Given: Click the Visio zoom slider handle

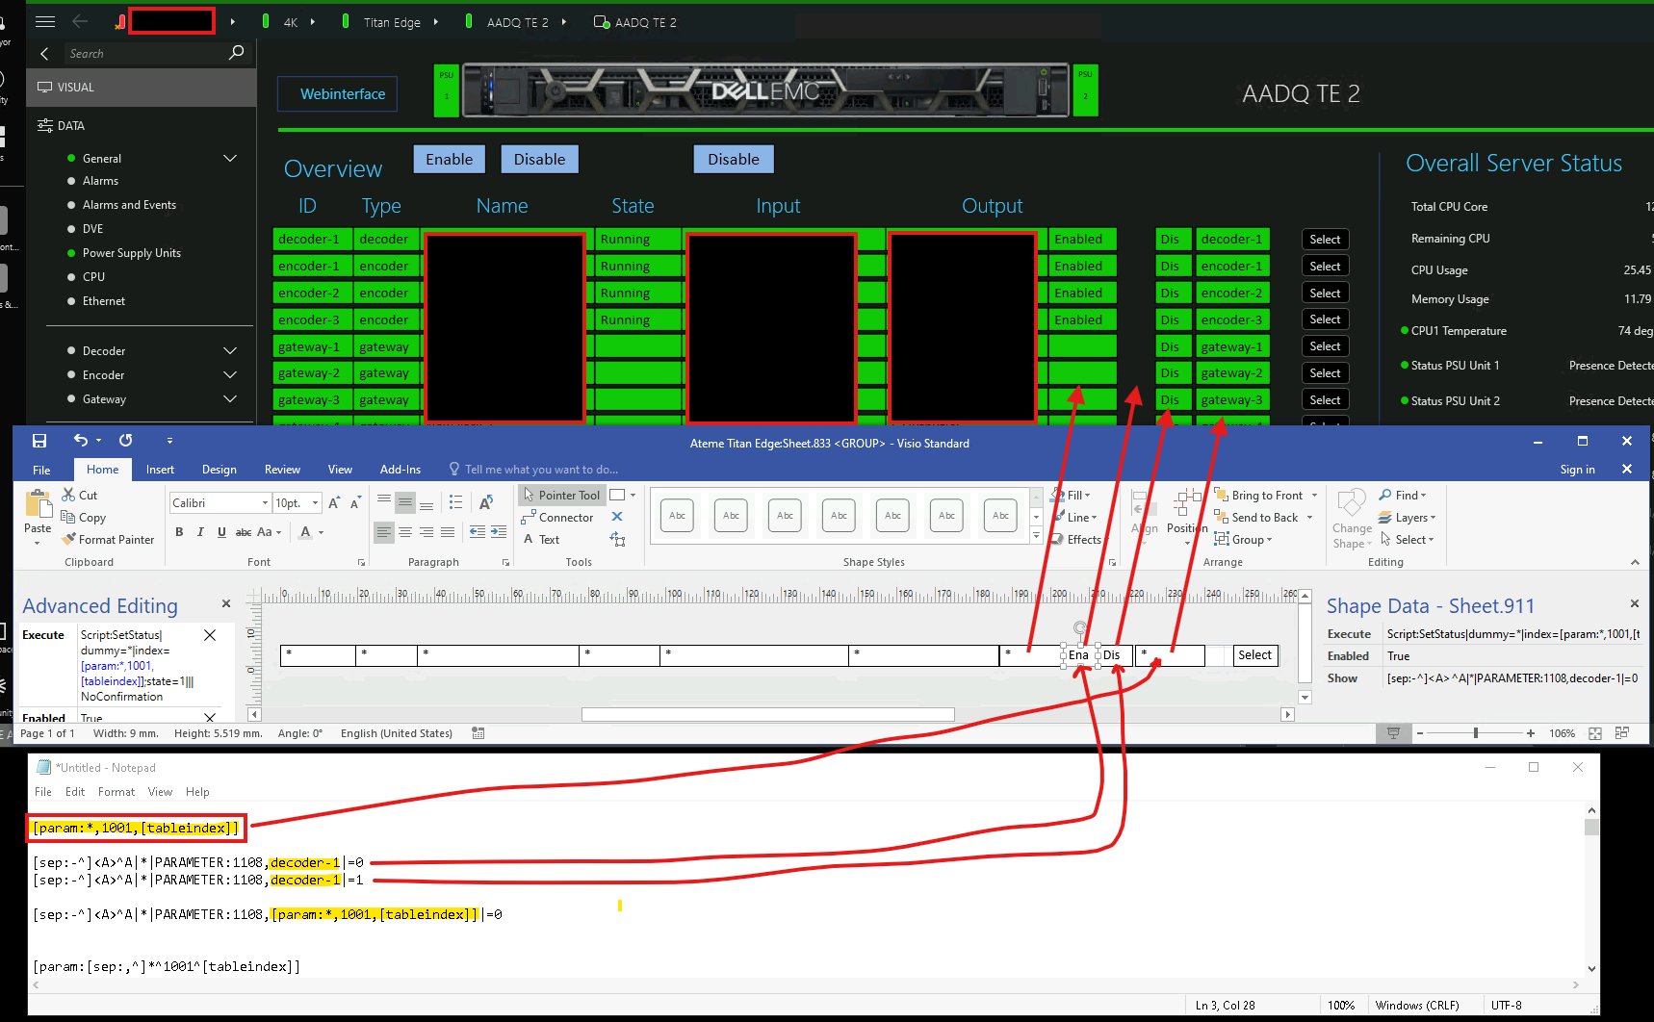Looking at the screenshot, I should click(1475, 733).
